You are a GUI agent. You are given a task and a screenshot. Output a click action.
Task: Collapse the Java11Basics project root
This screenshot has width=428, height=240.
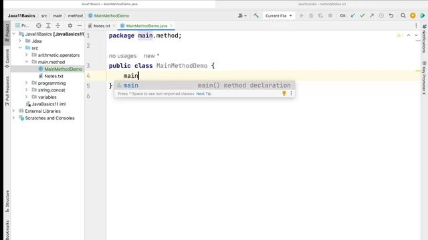point(14,34)
